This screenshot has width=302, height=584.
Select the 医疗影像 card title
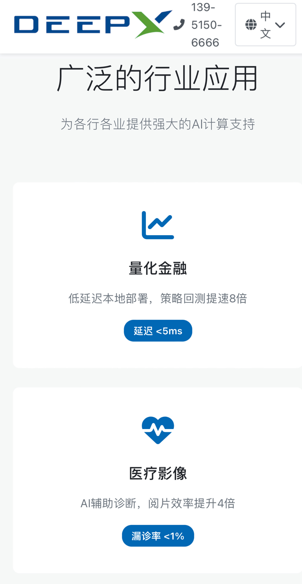[x=158, y=473]
